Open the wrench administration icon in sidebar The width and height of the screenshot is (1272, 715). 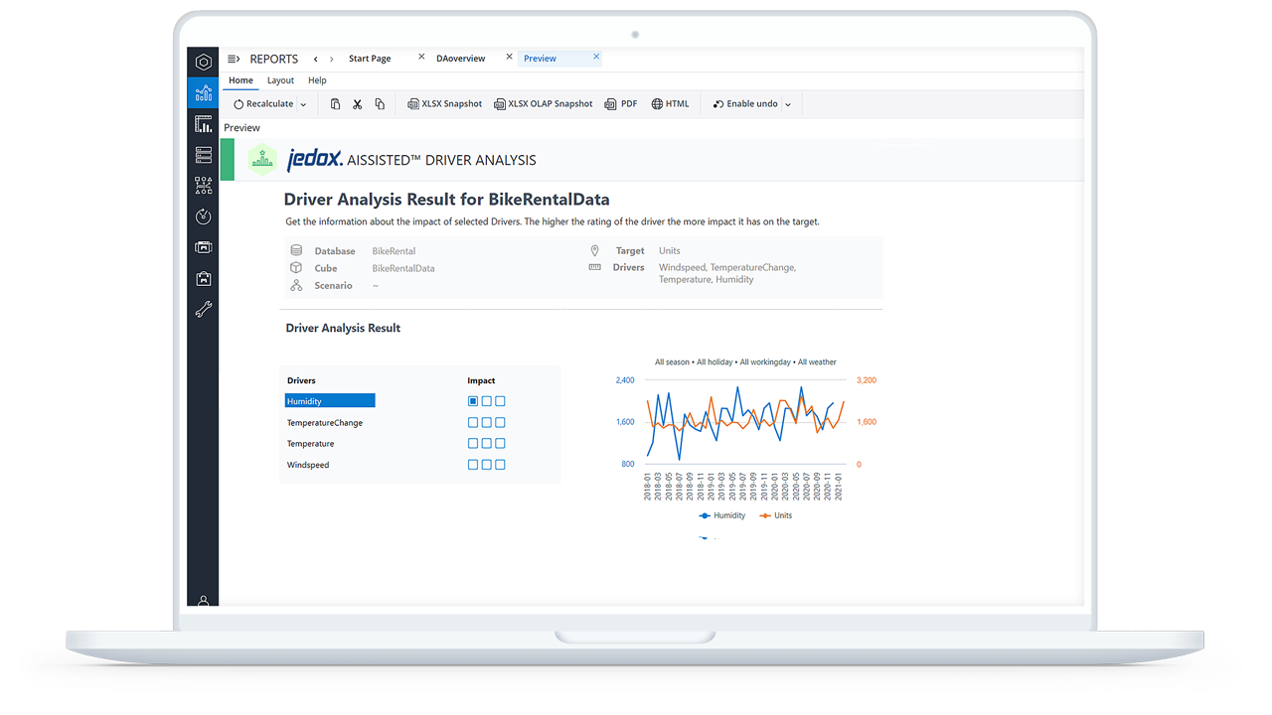click(204, 309)
